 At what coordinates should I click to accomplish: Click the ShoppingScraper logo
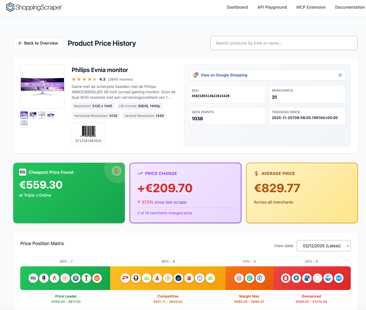pos(35,7)
